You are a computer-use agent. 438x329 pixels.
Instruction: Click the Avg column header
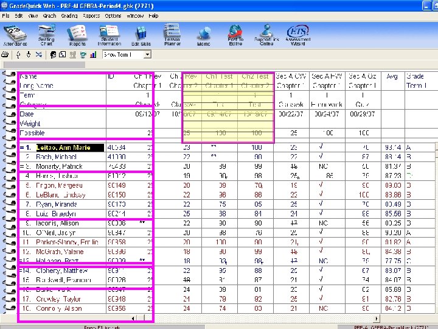[392, 77]
